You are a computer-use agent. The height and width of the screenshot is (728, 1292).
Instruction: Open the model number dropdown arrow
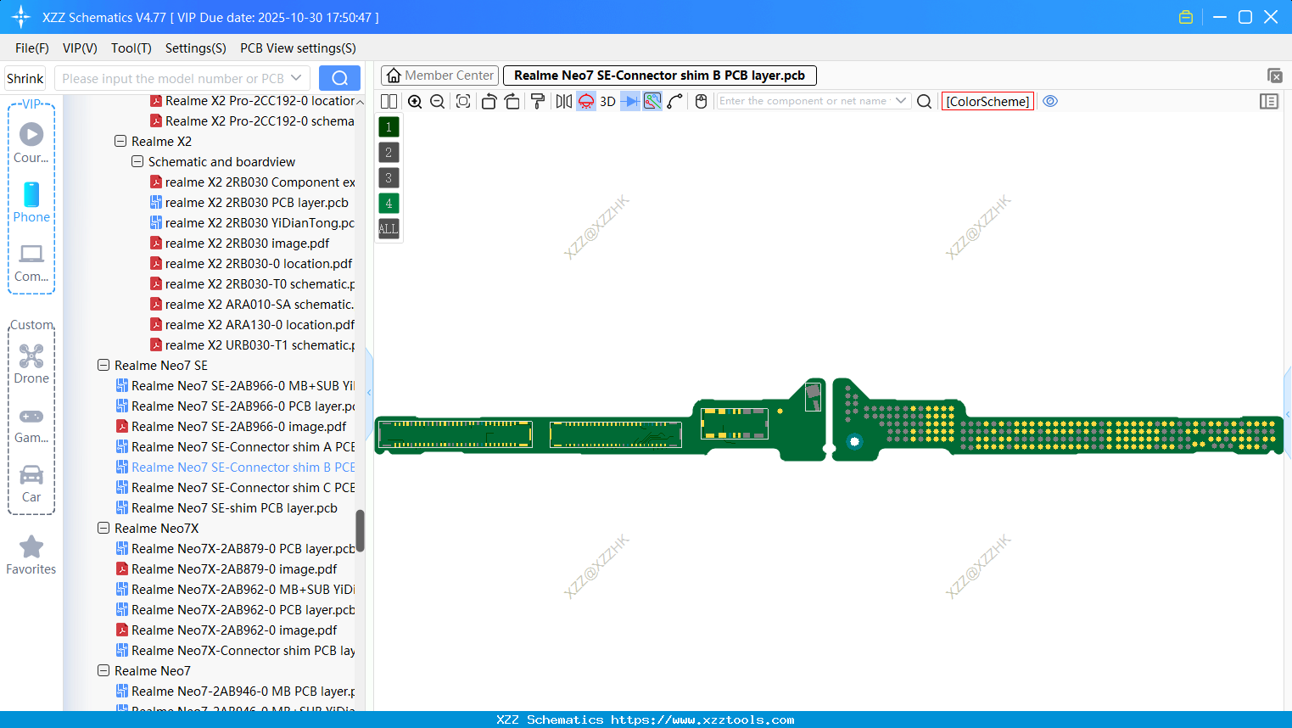tap(297, 78)
